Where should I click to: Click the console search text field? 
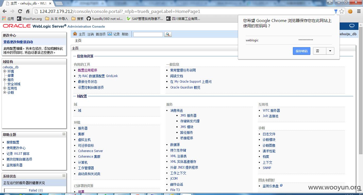tap(148, 34)
